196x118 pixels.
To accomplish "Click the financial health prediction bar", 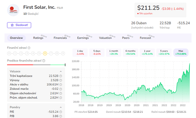I will 36,65.
